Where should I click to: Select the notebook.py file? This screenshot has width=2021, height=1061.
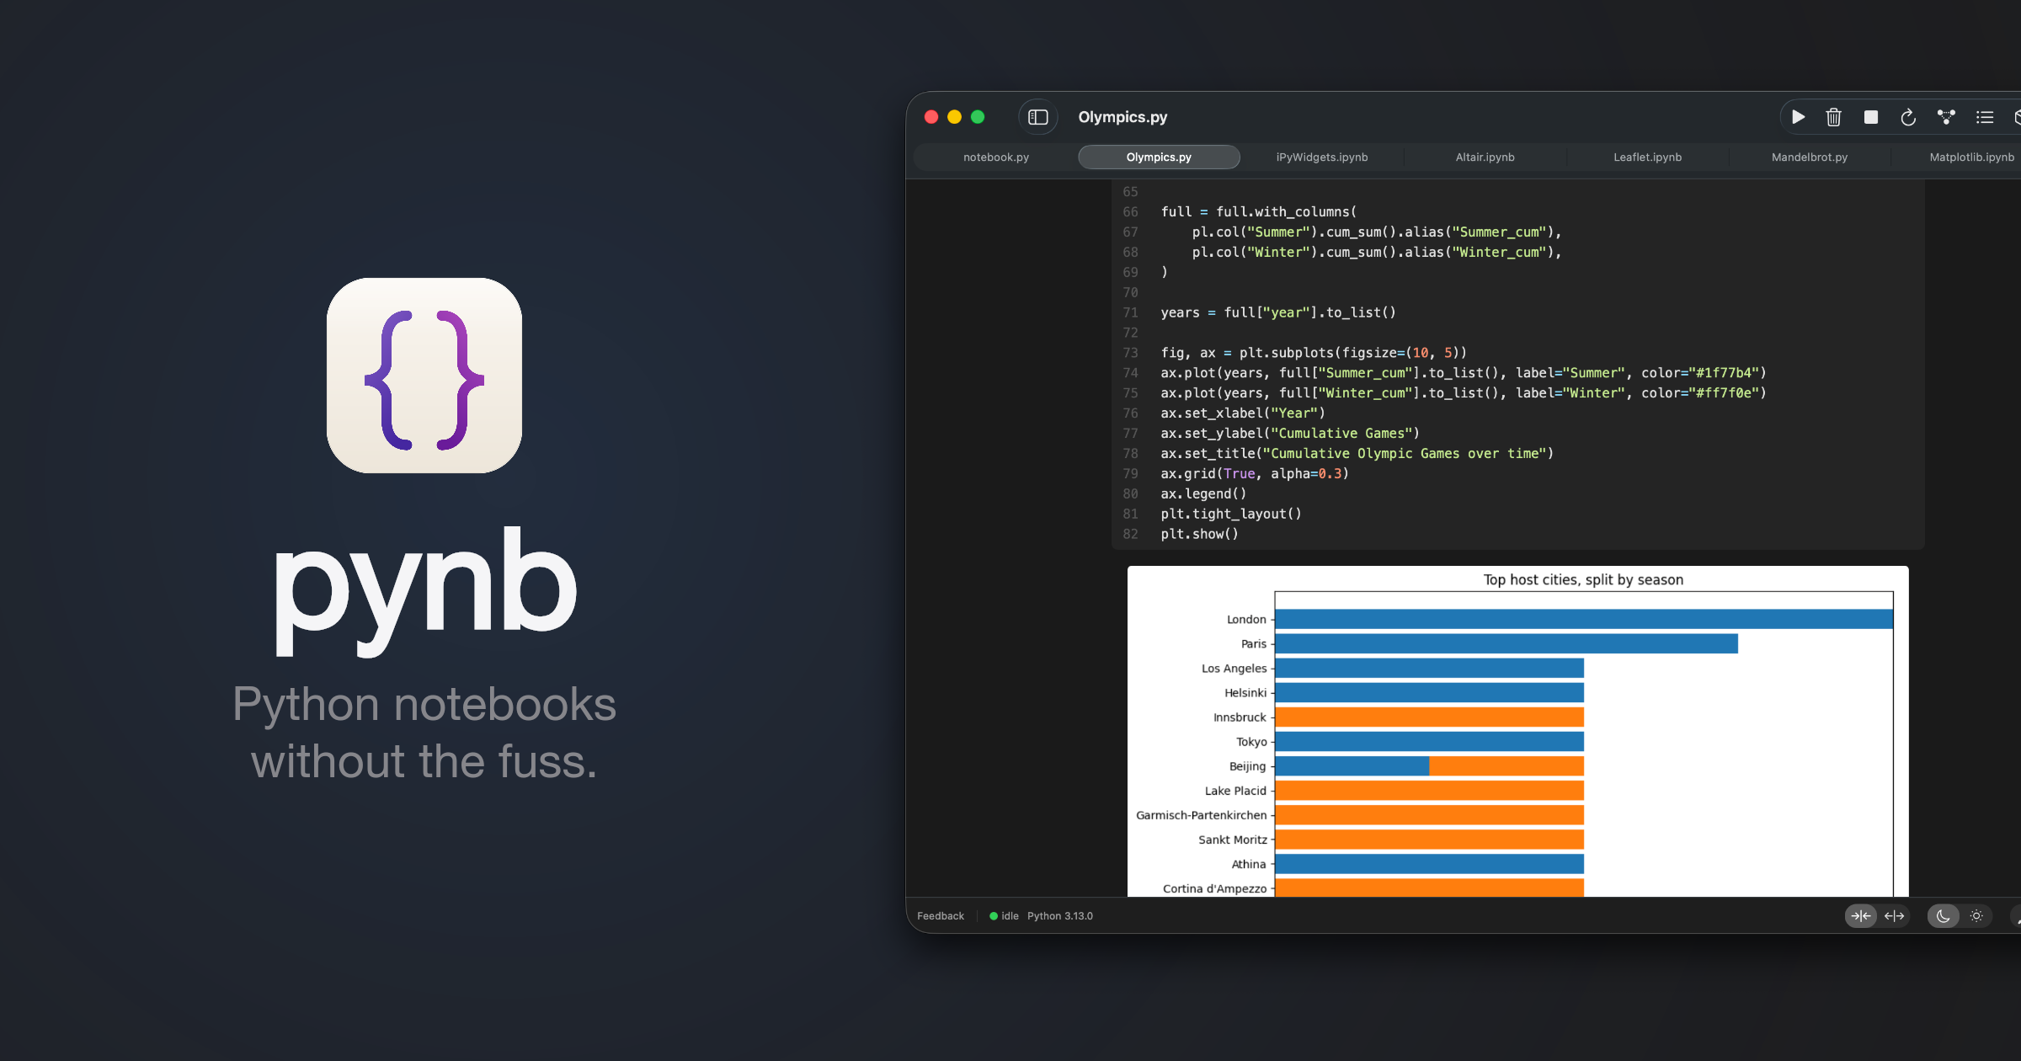point(995,157)
